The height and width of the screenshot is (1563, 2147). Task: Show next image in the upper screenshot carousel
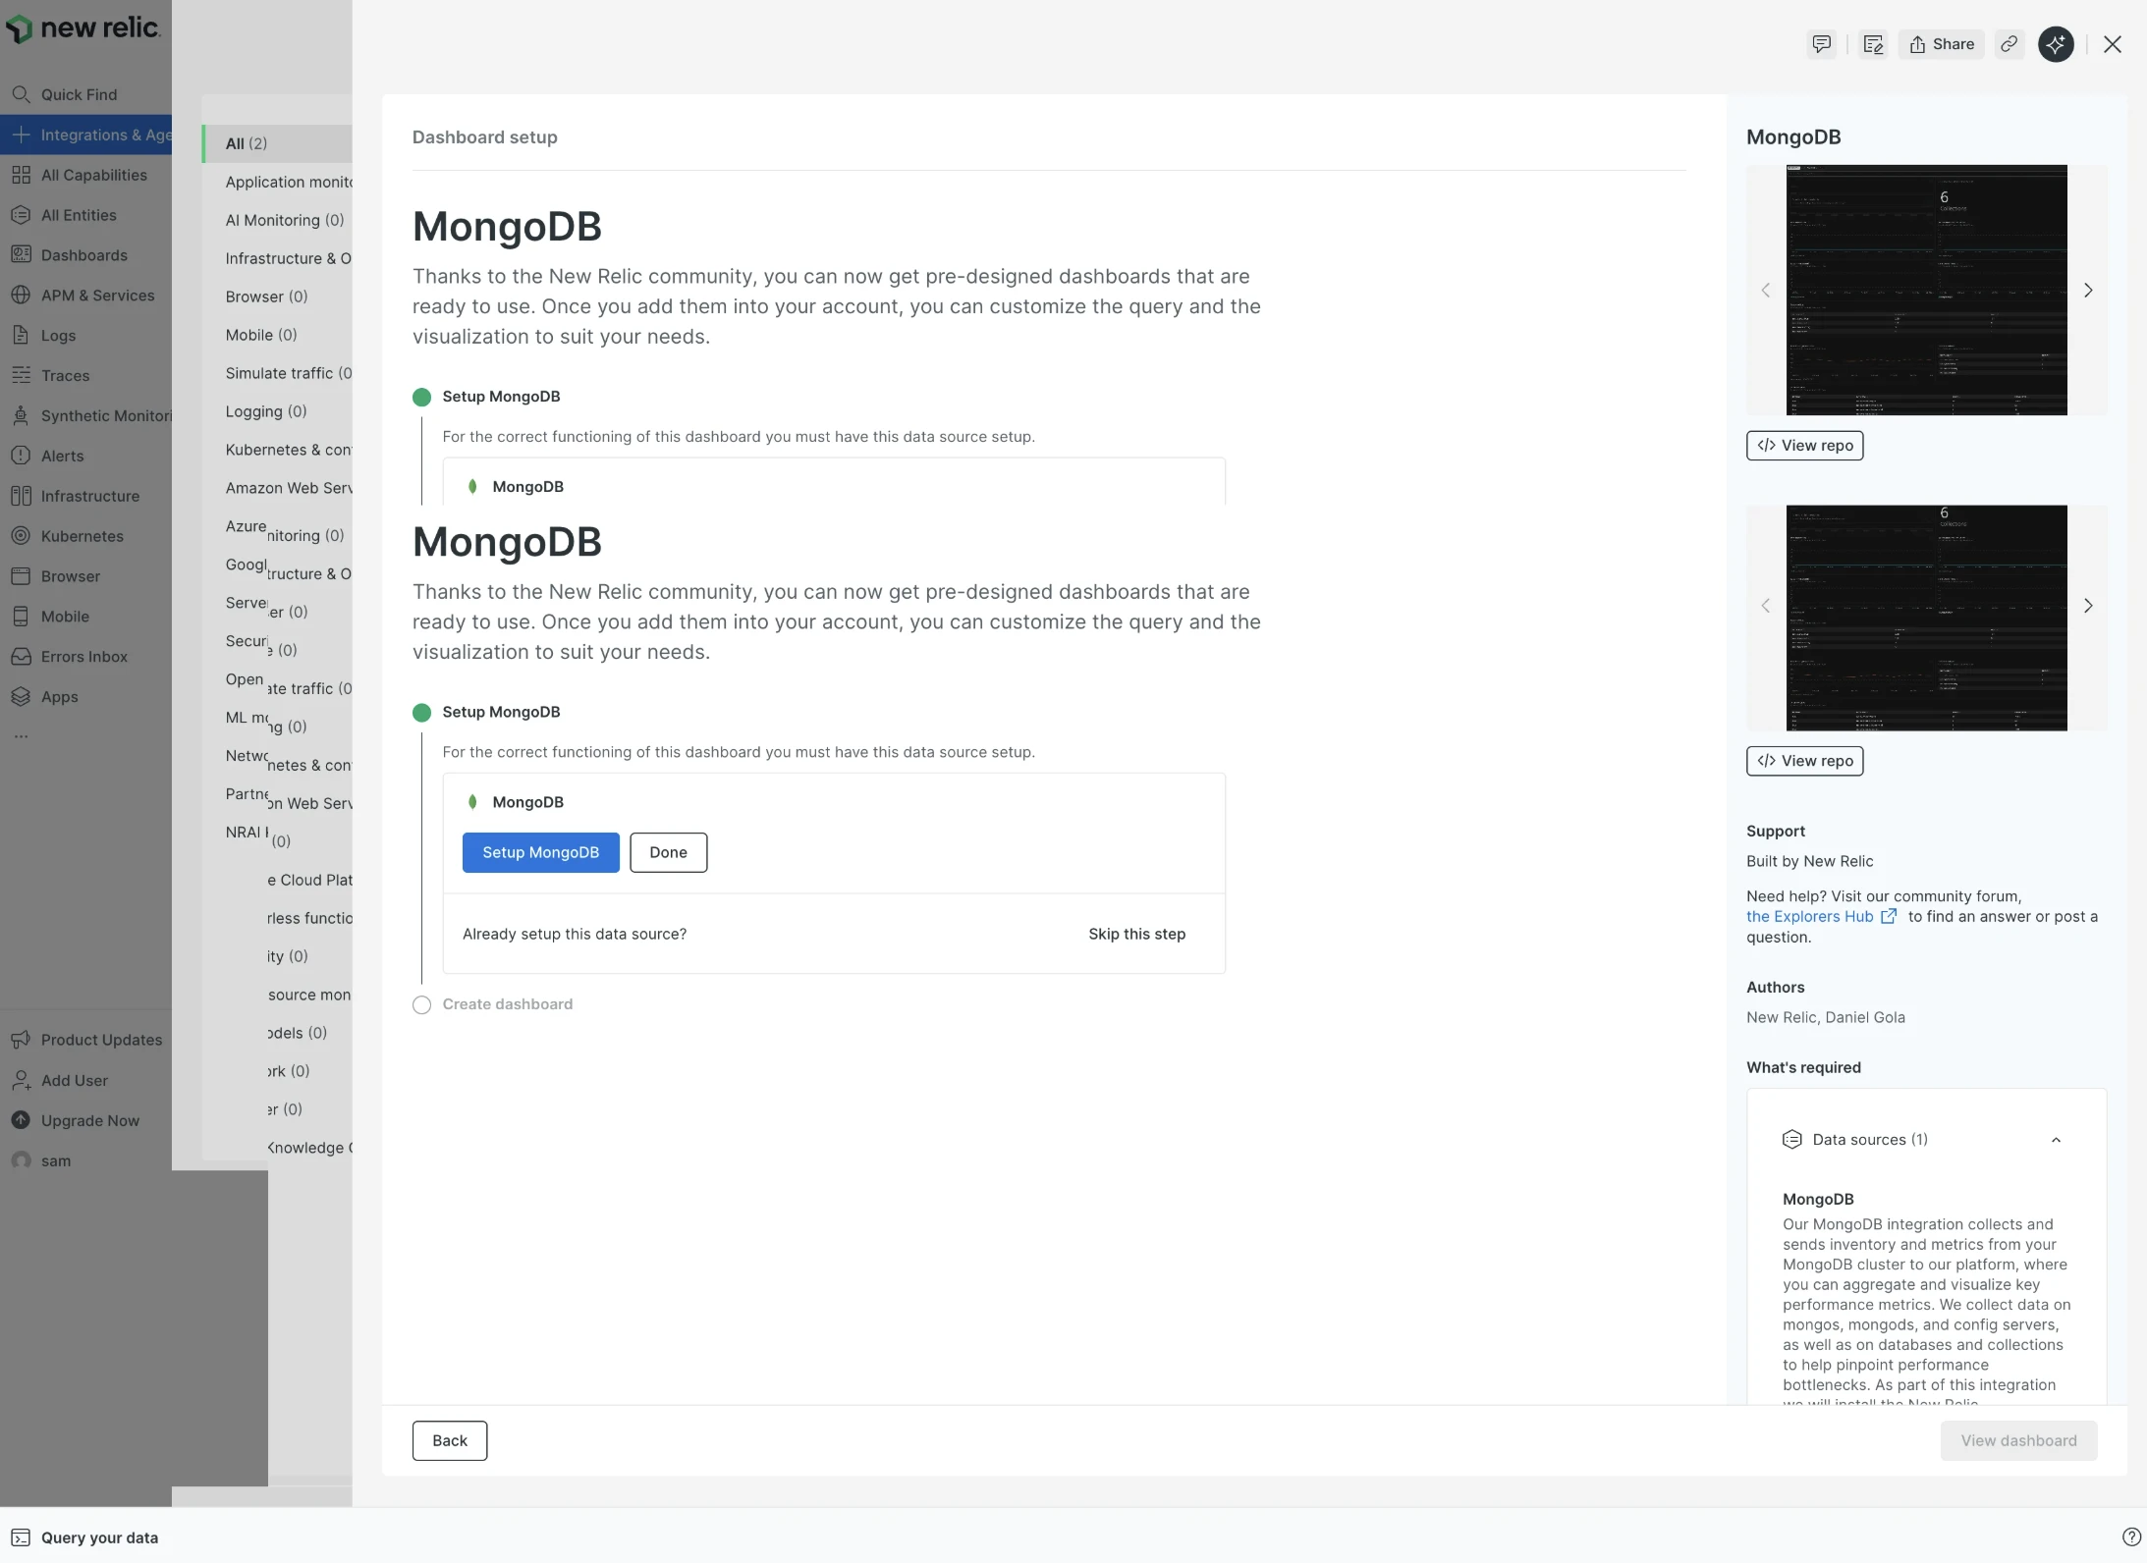click(x=2088, y=290)
